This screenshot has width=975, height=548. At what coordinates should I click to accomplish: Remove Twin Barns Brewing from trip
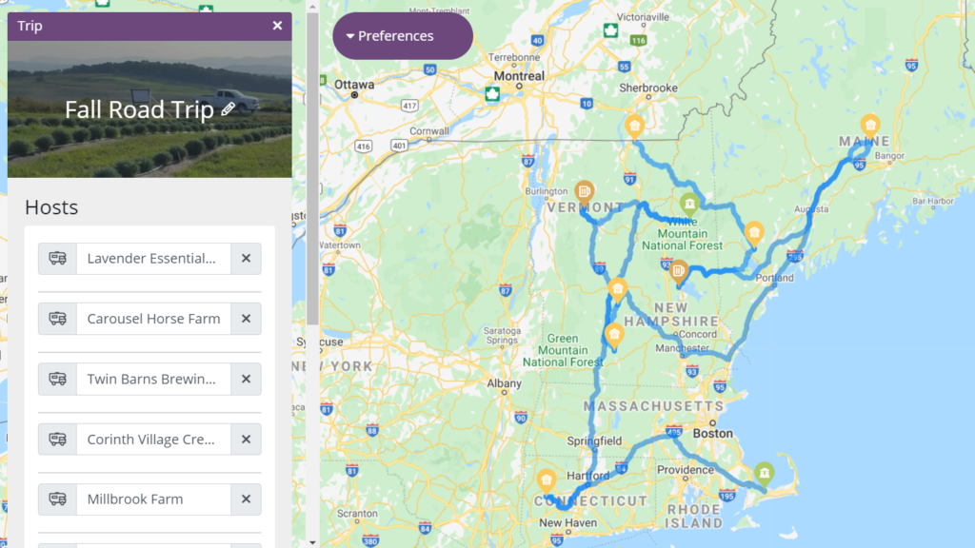click(x=247, y=379)
